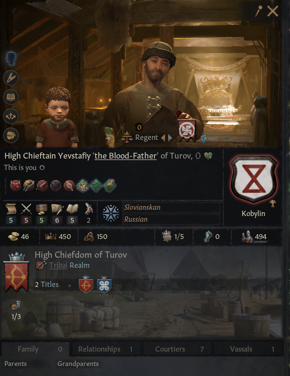
Task: Click the barbershop scissors icon
Action: coord(11,78)
